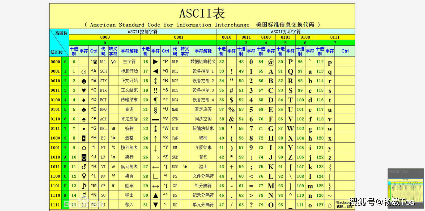
Task: Click the '数据链路转义' description cell
Action: click(203, 62)
